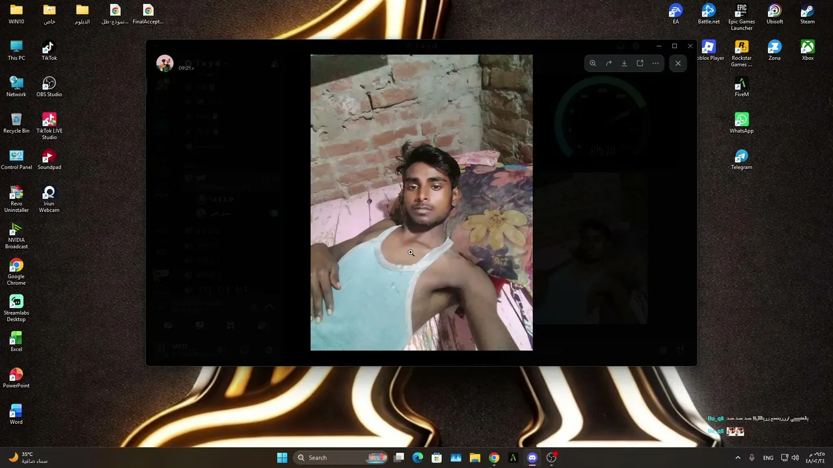833x468 pixels.
Task: Launch Zona from the desktop
Action: pos(774,51)
